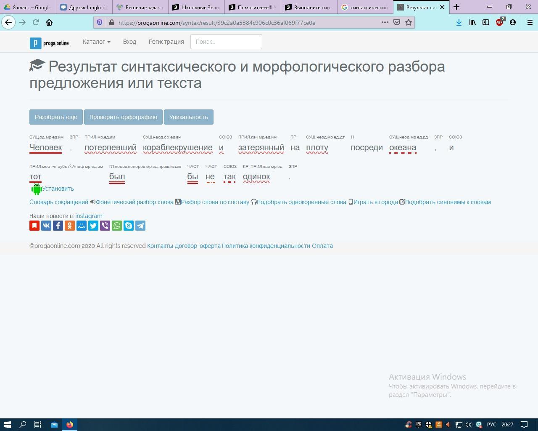The width and height of the screenshot is (538, 431).
Task: Open the Оплата footer link
Action: click(x=322, y=246)
